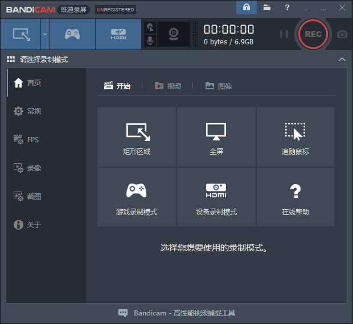Select the HDMI device recording toolbar button

coord(118,34)
